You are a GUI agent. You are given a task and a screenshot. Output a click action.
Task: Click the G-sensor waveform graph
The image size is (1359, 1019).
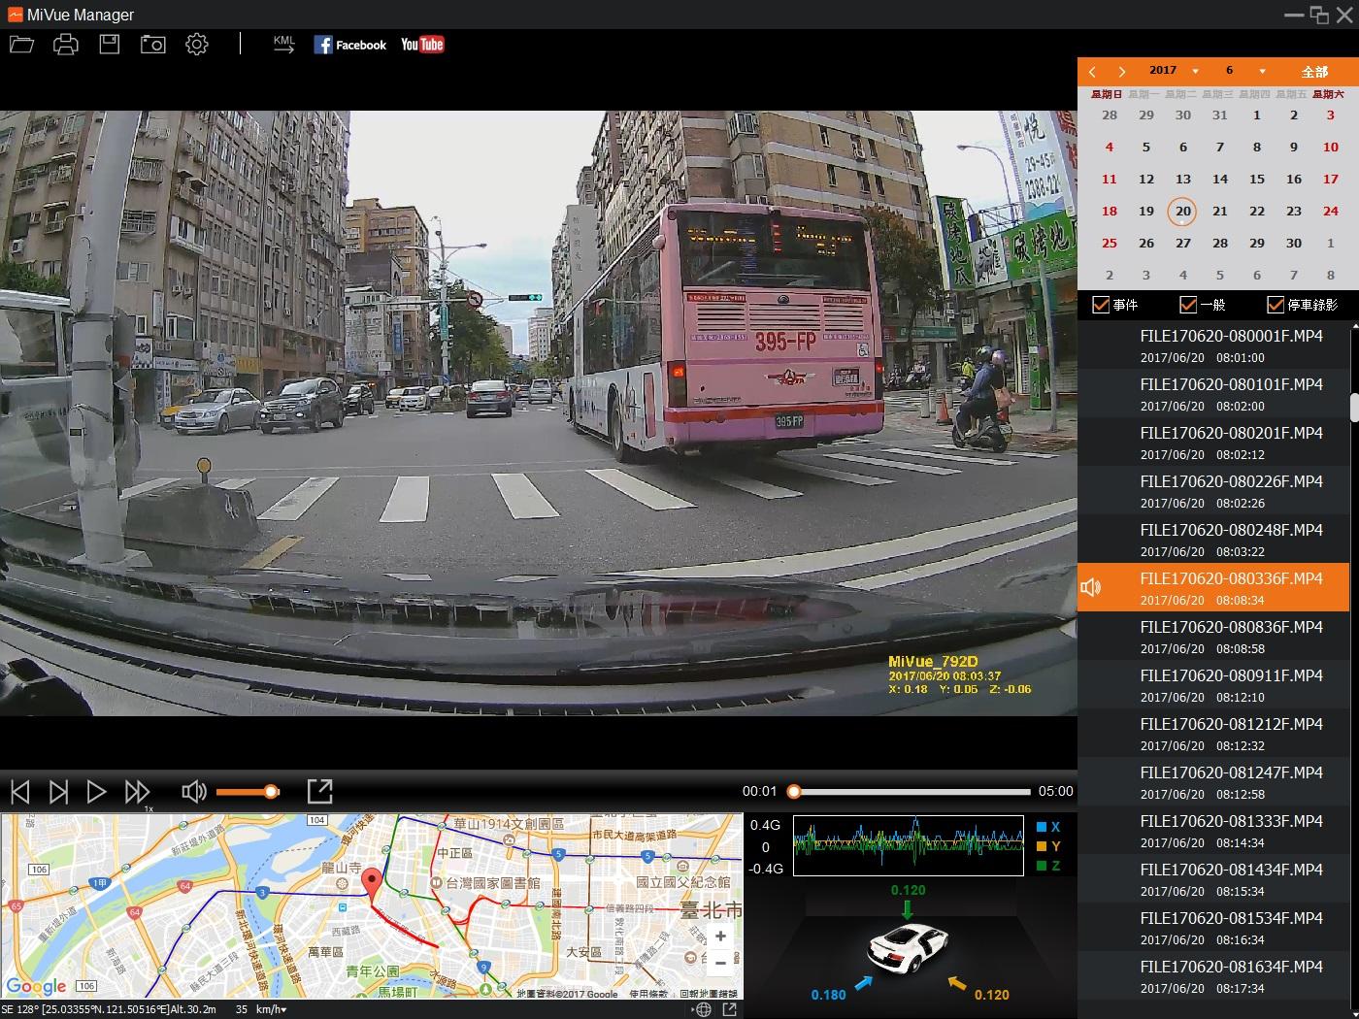coord(908,845)
